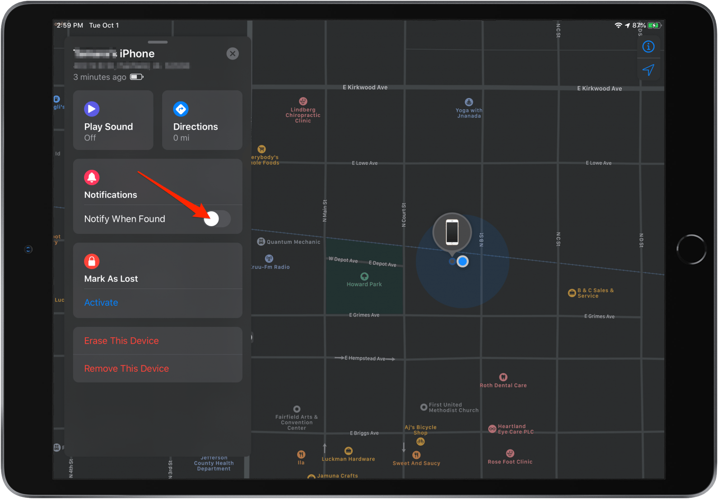Tap the '3 minutes ago' status text
718x499 pixels.
pyautogui.click(x=100, y=77)
